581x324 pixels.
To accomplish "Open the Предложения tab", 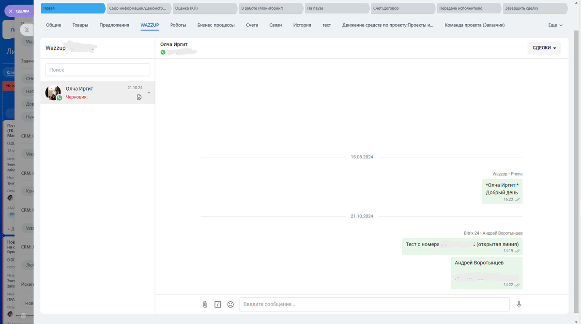I will click(114, 25).
